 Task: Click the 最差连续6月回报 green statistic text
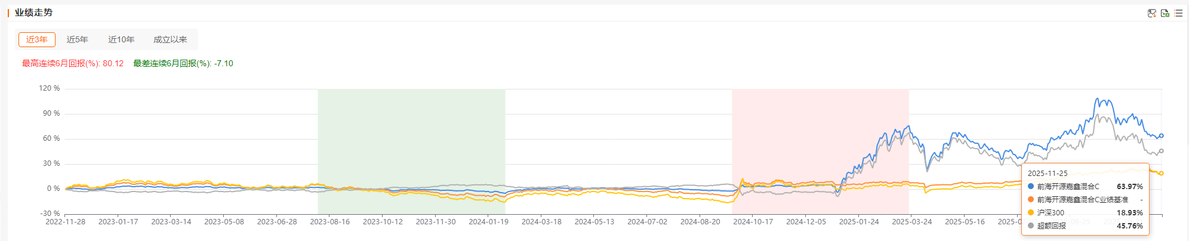[183, 63]
